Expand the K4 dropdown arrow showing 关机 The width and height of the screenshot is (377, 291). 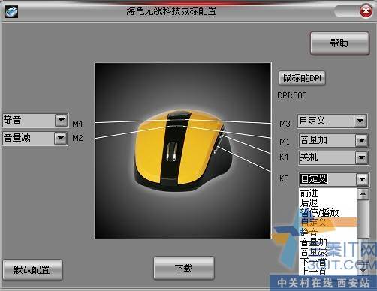pyautogui.click(x=361, y=157)
